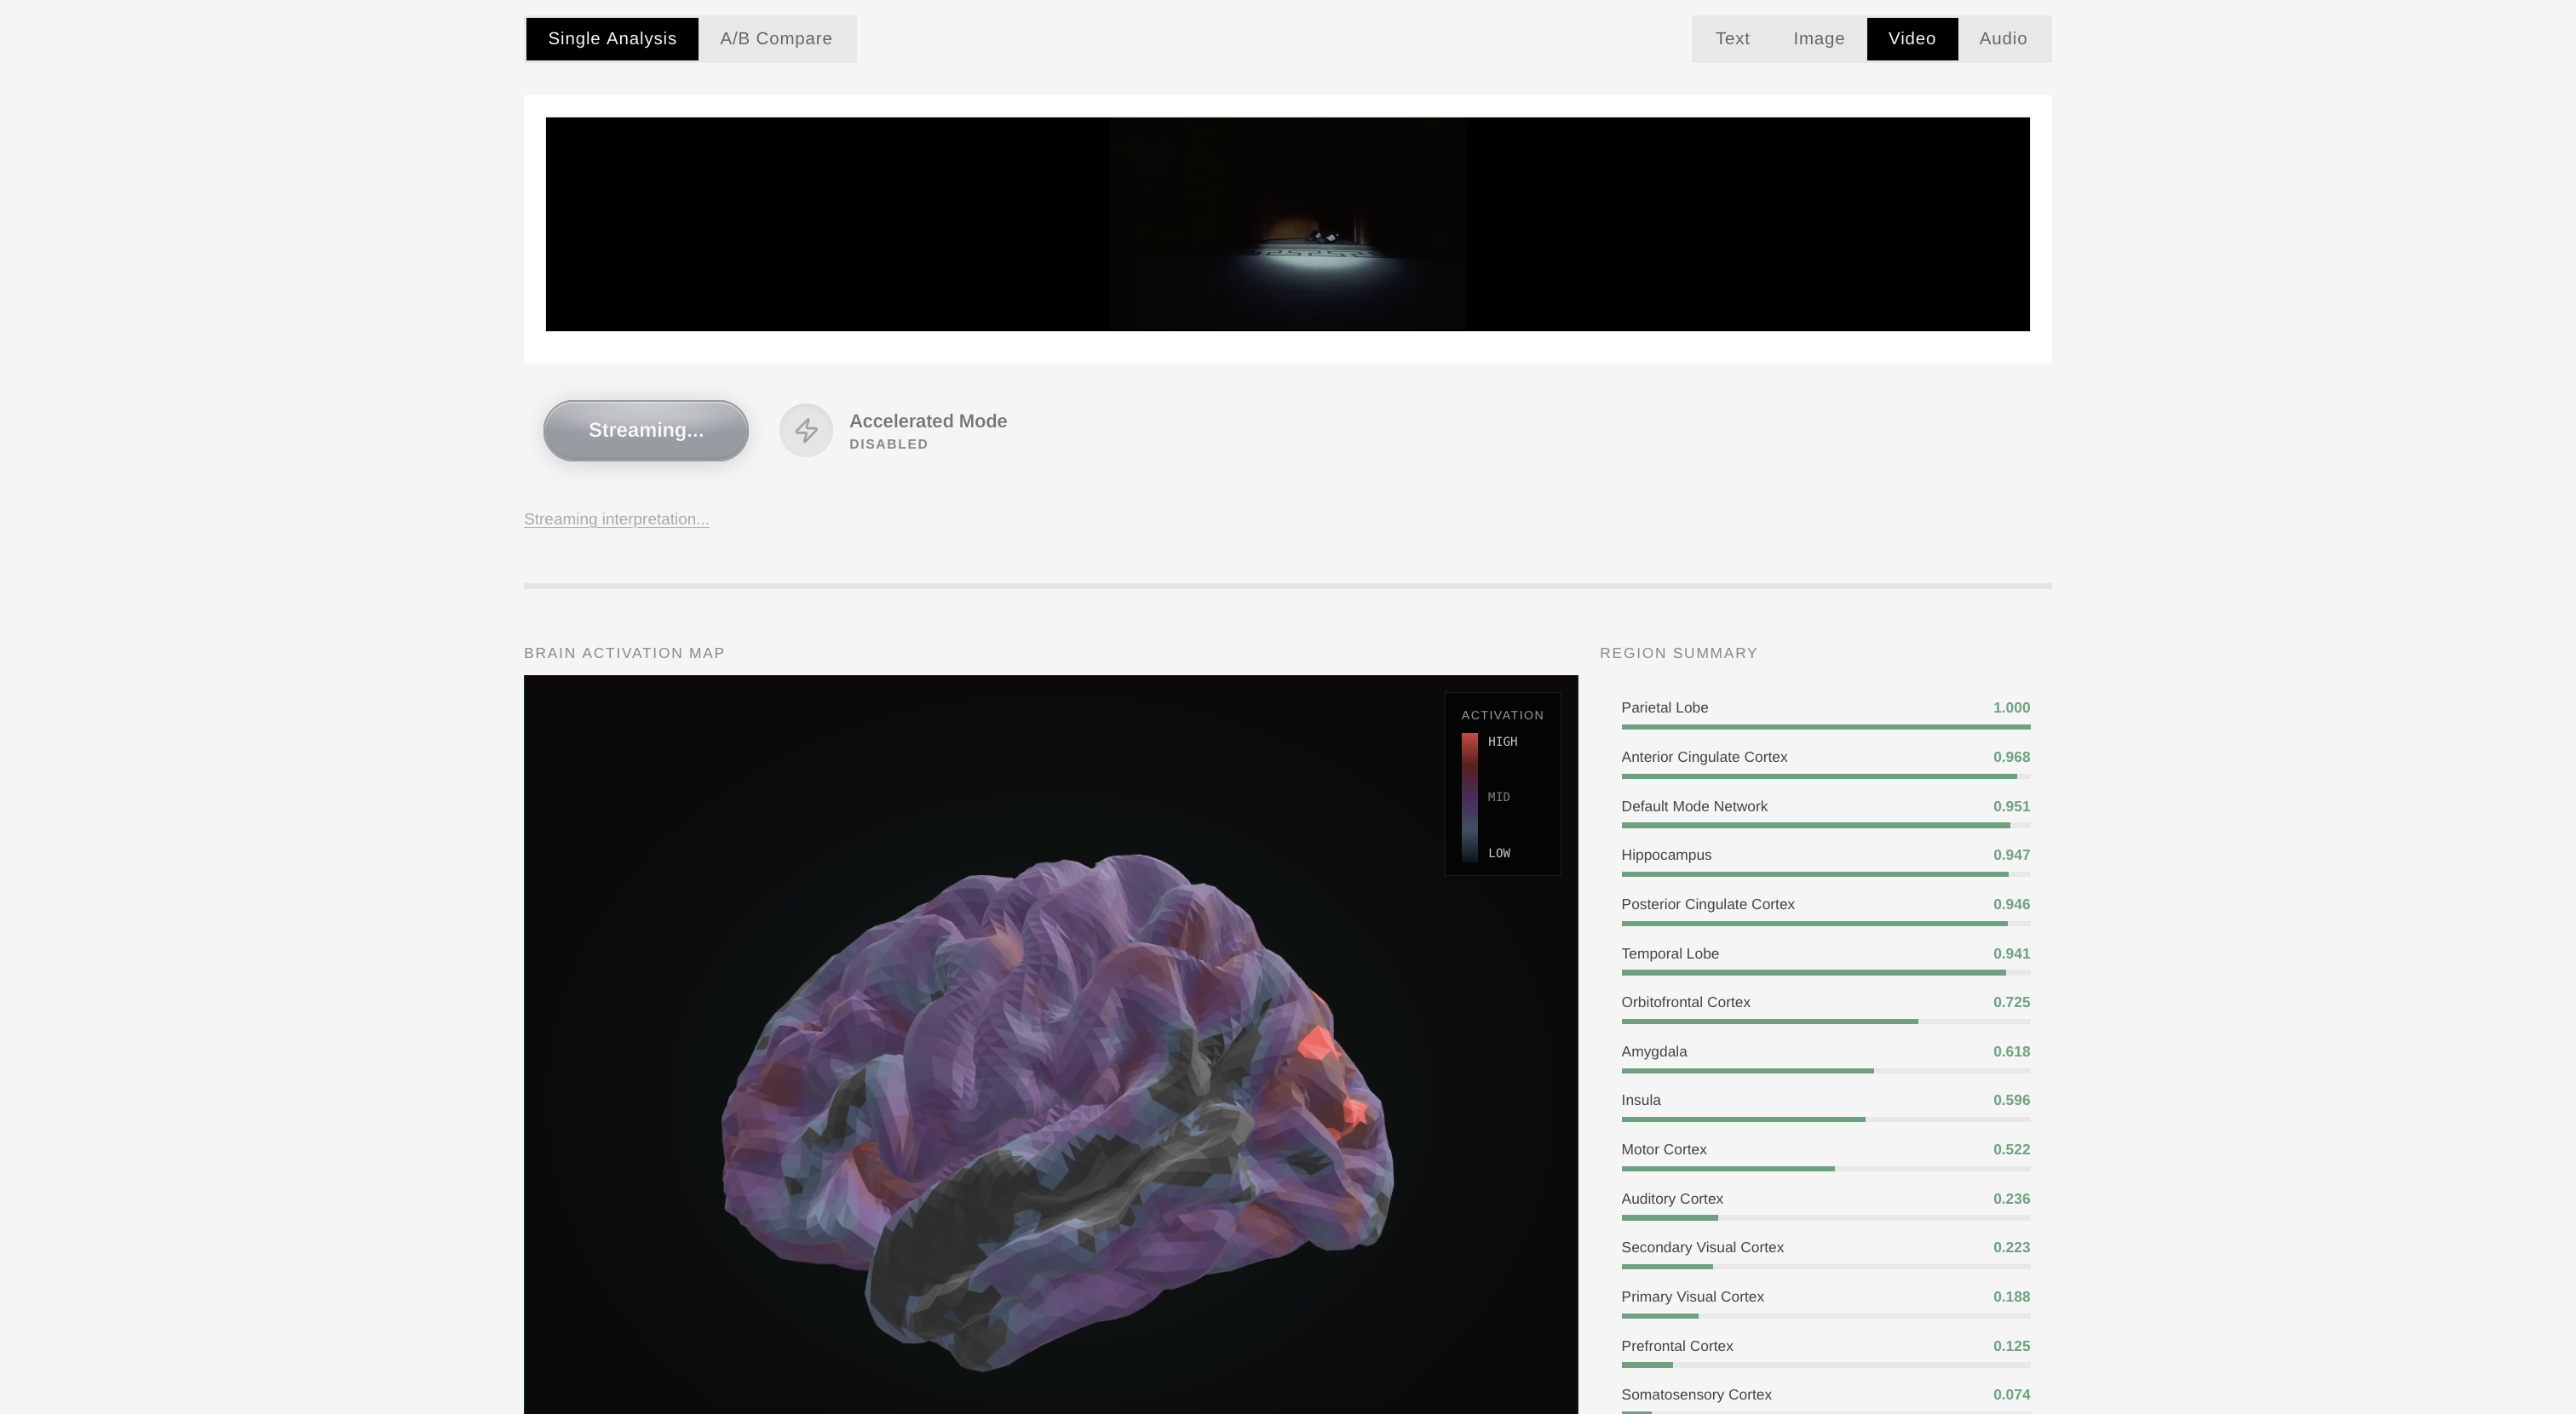Click the video preview frame
2576x1414 pixels.
click(x=1287, y=224)
